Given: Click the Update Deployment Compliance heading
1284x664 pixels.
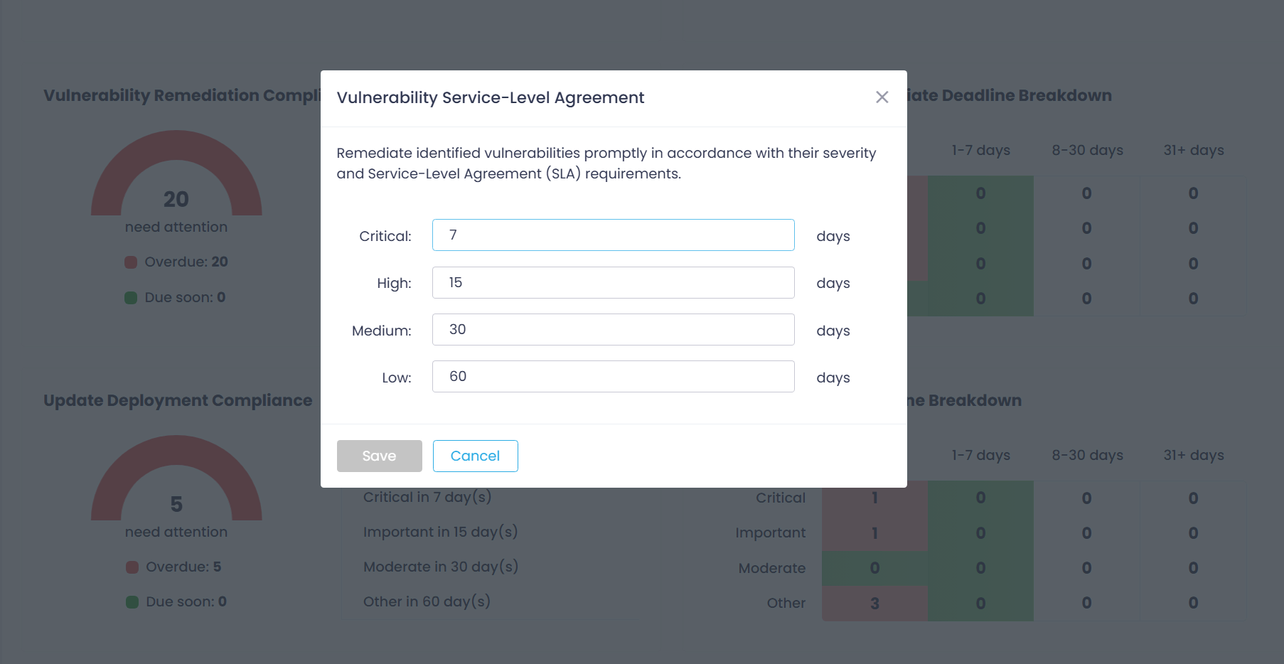Looking at the screenshot, I should coord(177,400).
